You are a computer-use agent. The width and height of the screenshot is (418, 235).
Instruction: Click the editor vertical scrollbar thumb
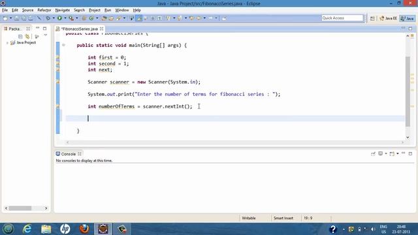tap(408, 91)
